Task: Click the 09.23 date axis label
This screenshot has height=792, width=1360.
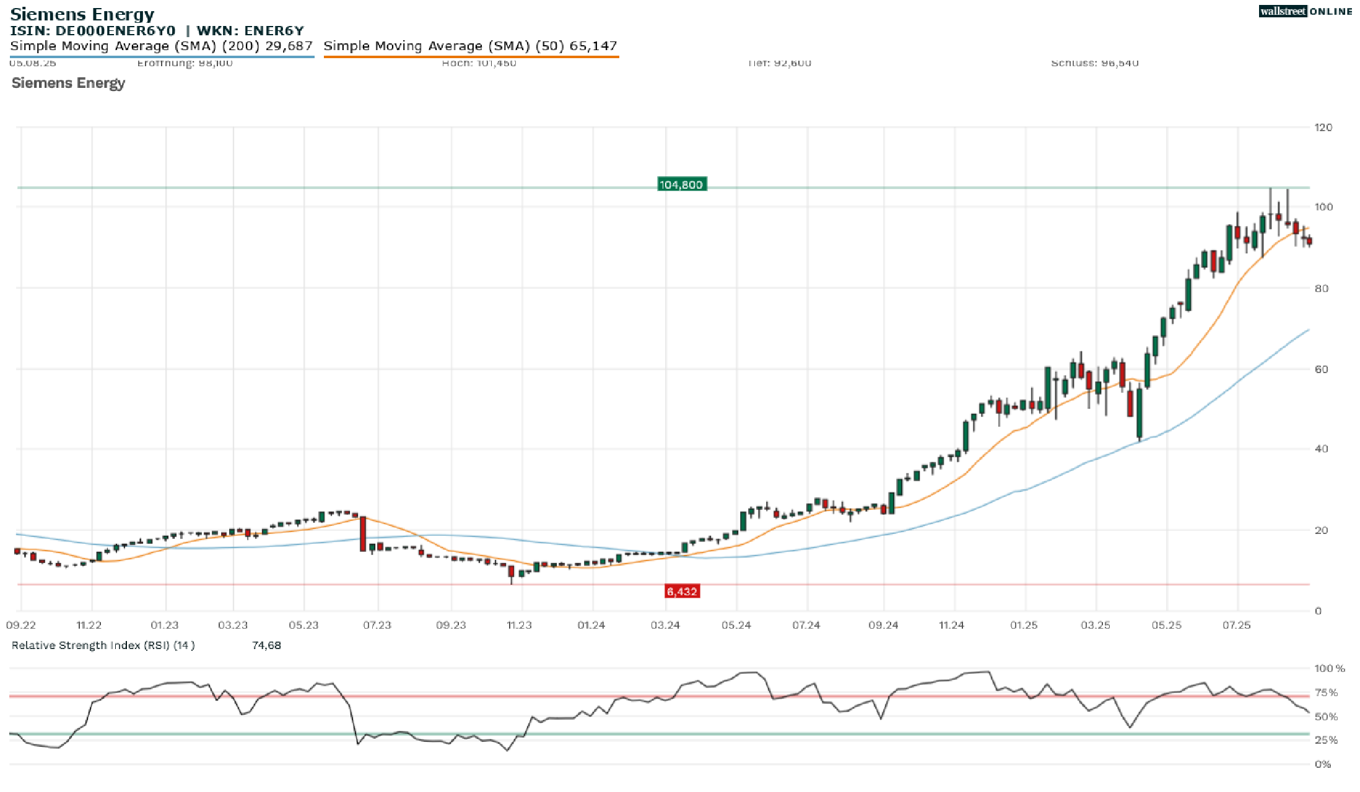Action: point(451,625)
